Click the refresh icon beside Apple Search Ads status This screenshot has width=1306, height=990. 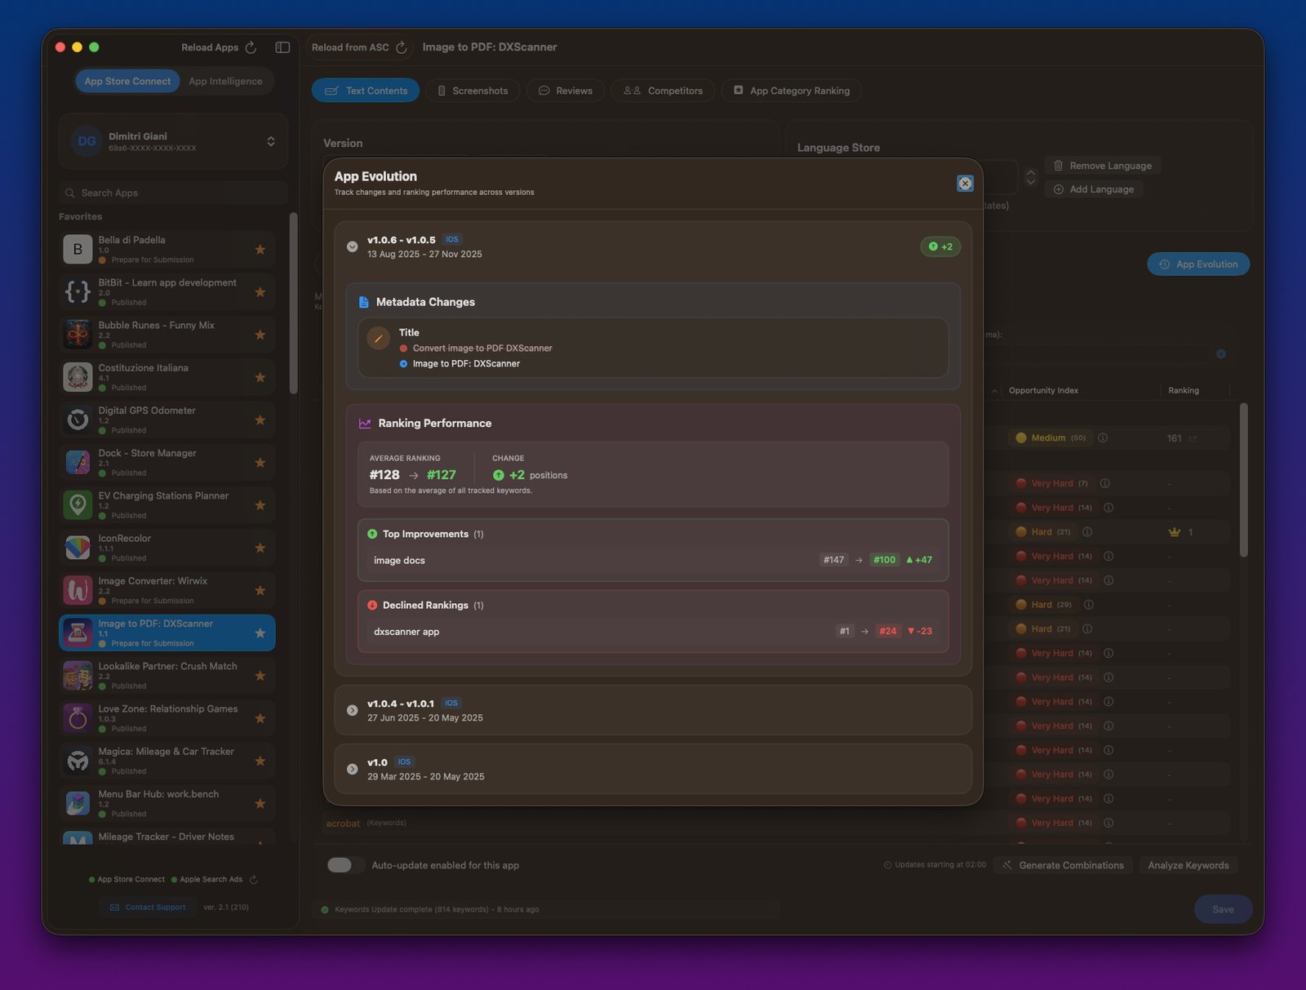pos(252,880)
